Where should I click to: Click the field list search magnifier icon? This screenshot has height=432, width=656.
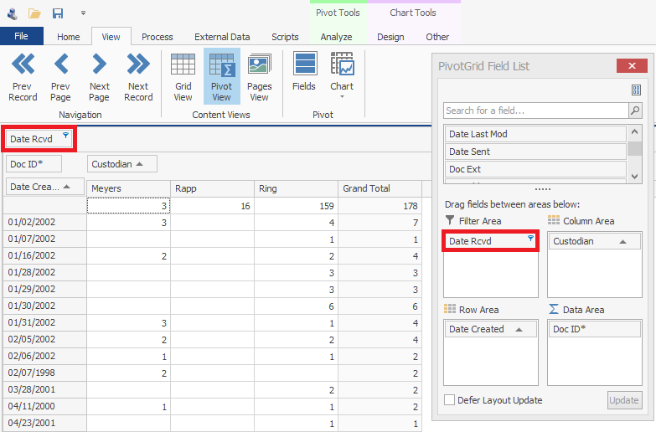click(x=635, y=111)
